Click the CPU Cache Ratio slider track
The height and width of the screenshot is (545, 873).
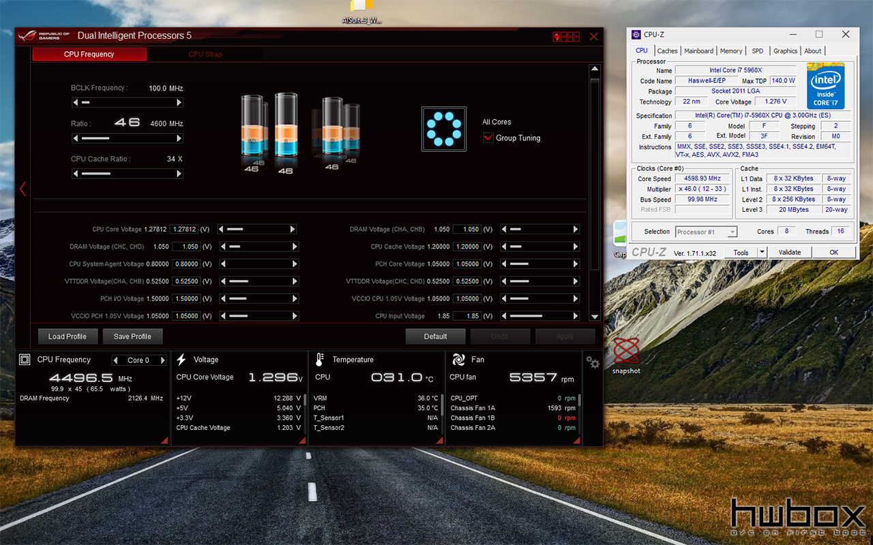pos(128,174)
